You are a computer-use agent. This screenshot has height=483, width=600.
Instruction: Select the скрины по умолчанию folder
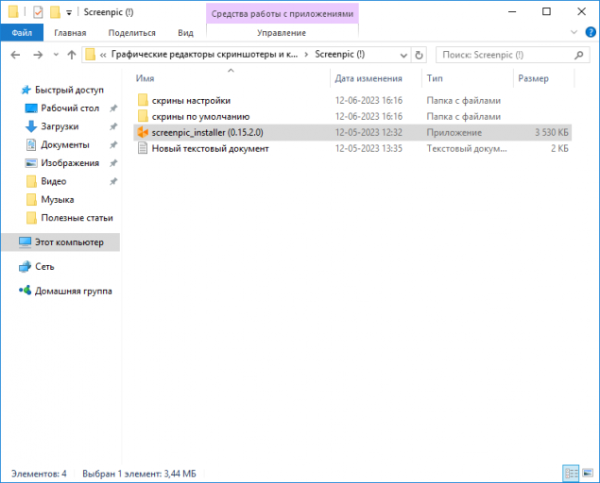point(200,117)
